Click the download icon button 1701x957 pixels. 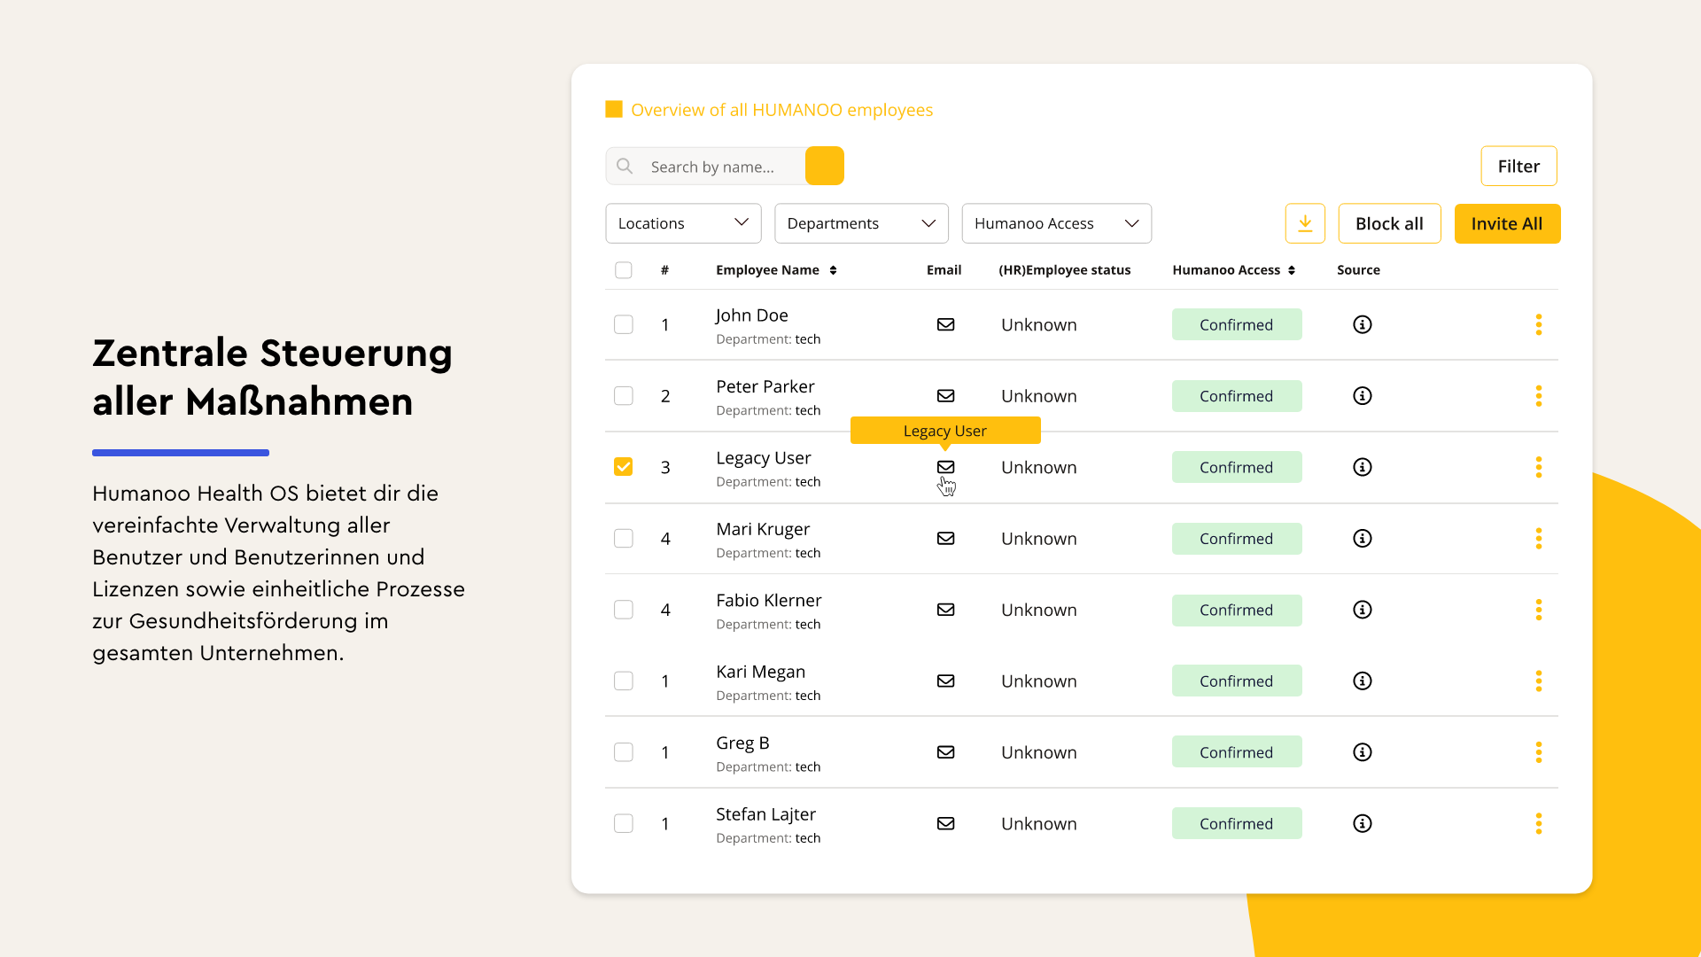click(1305, 223)
